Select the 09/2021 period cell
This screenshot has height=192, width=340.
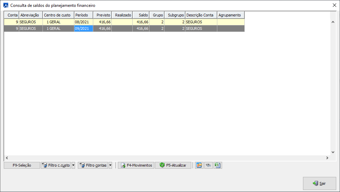tap(84, 28)
